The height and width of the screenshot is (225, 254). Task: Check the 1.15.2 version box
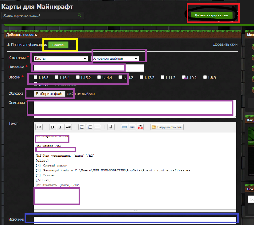(78, 77)
